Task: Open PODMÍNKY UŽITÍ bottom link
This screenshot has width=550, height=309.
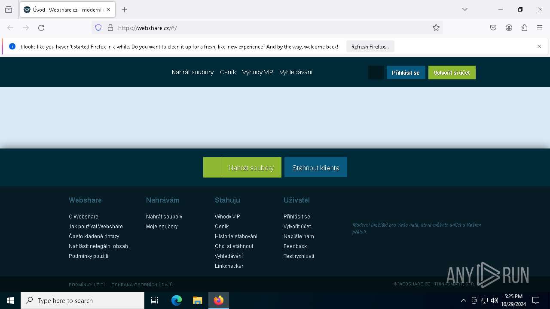Action: (x=87, y=285)
